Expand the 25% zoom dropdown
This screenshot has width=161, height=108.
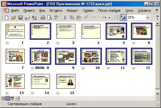(x=148, y=18)
